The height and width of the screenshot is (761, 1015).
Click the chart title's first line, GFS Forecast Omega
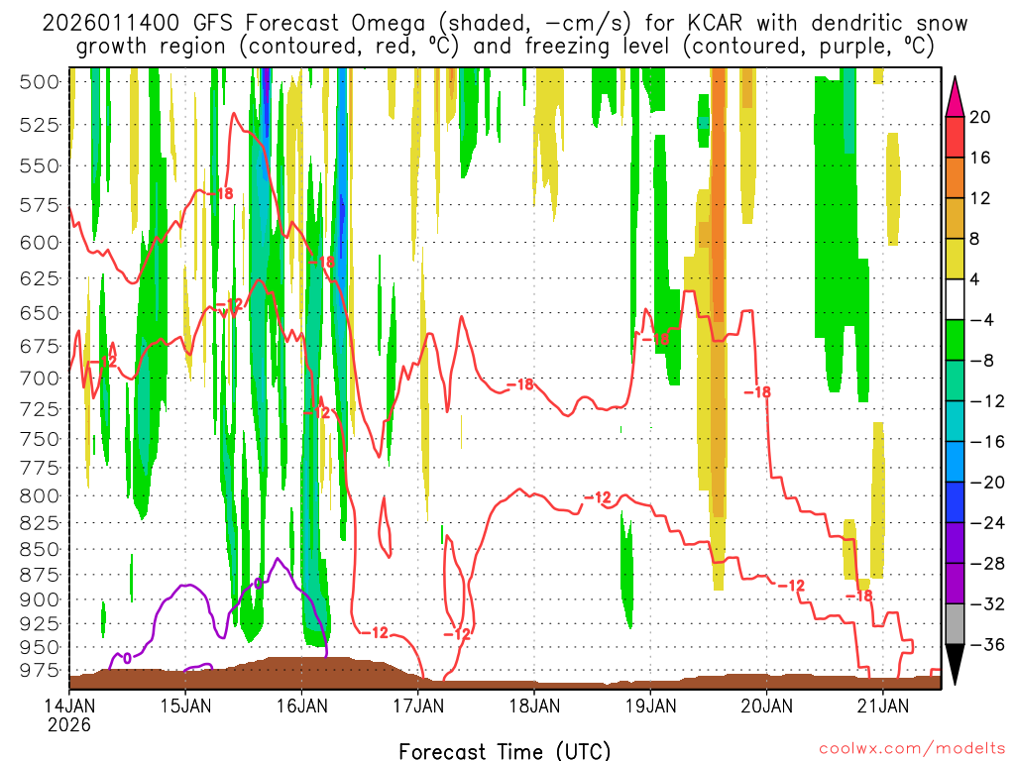[505, 24]
